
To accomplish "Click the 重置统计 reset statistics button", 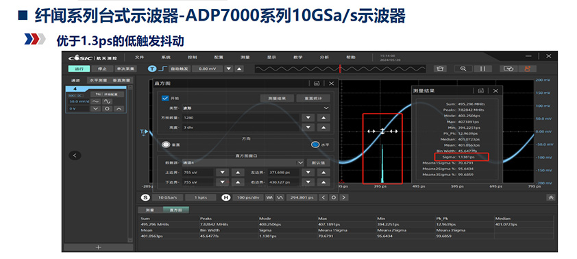I will coord(312,98).
